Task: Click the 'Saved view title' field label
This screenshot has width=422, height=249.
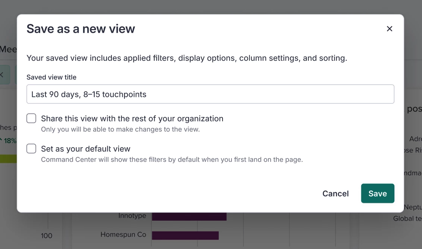Action: (51, 77)
